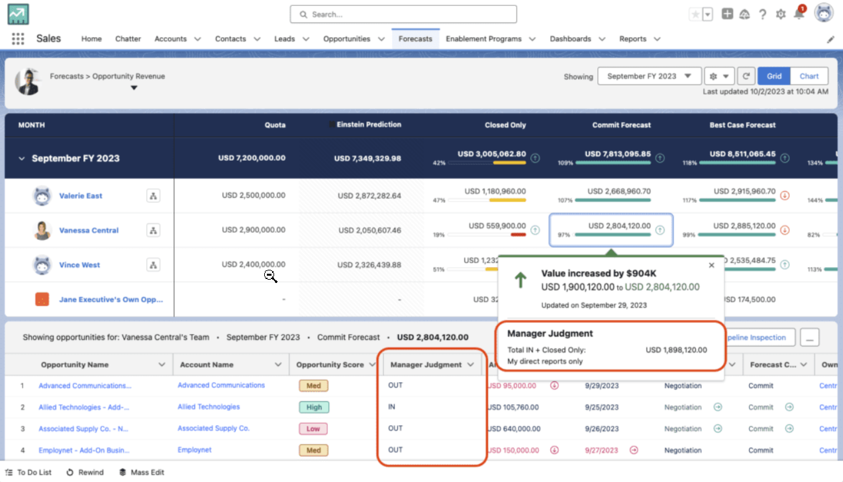Open the Rewind utility
The height and width of the screenshot is (482, 843).
[x=85, y=473]
